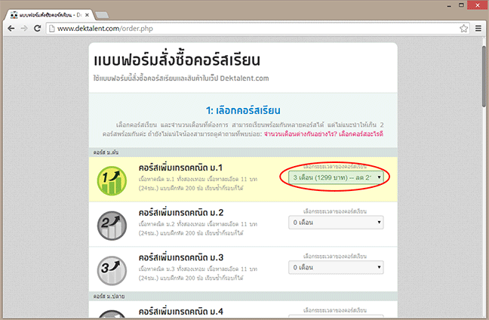Click the browser Forward arrow button
489x320 pixels.
25,28
